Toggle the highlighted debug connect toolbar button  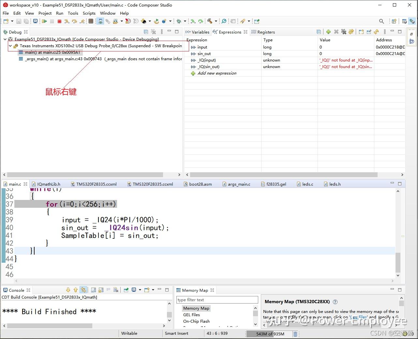pyautogui.click(x=100, y=21)
